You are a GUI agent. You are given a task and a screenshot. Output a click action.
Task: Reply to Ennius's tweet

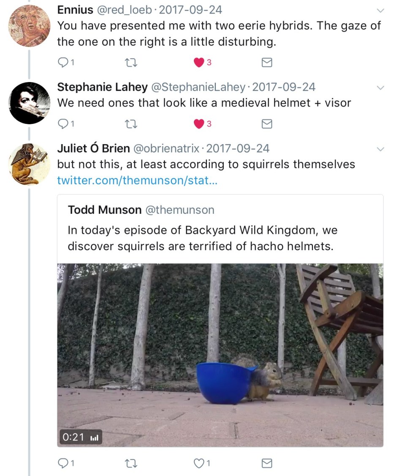[63, 63]
